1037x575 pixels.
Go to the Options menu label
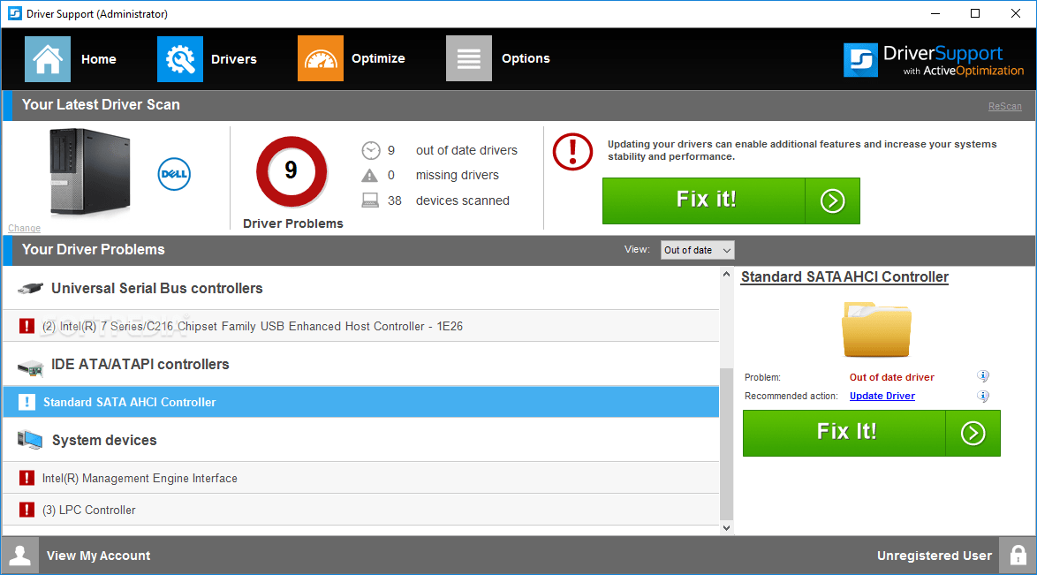click(x=526, y=59)
